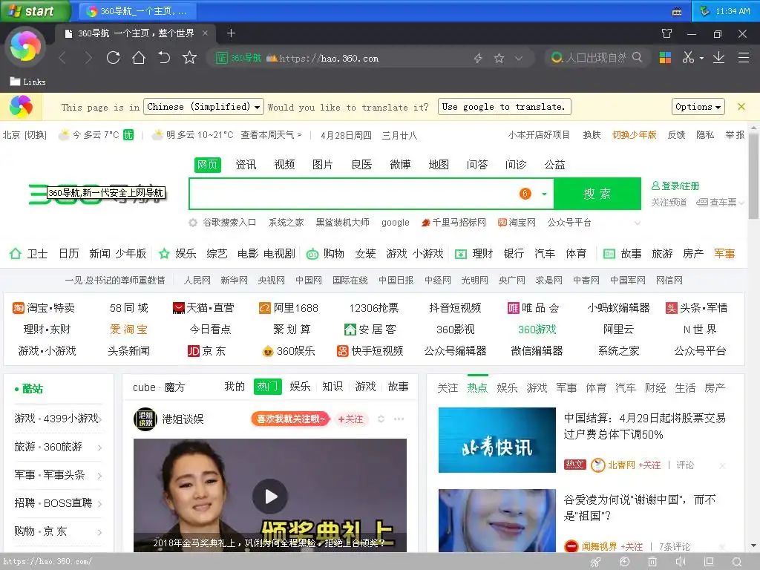The image size is (760, 570).
Task: Open the colorful apps grid icon
Action: pos(665,58)
